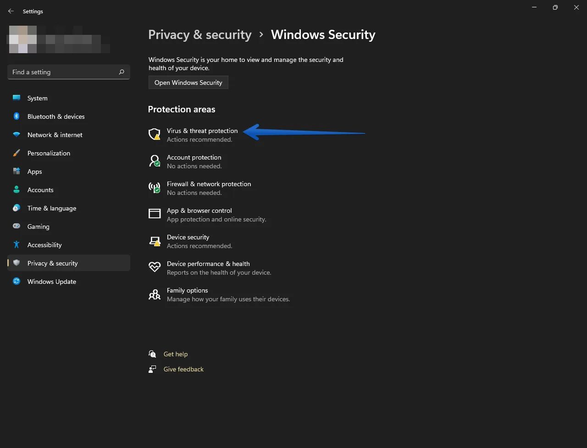587x448 pixels.
Task: Restore down the Settings window
Action: pos(555,7)
